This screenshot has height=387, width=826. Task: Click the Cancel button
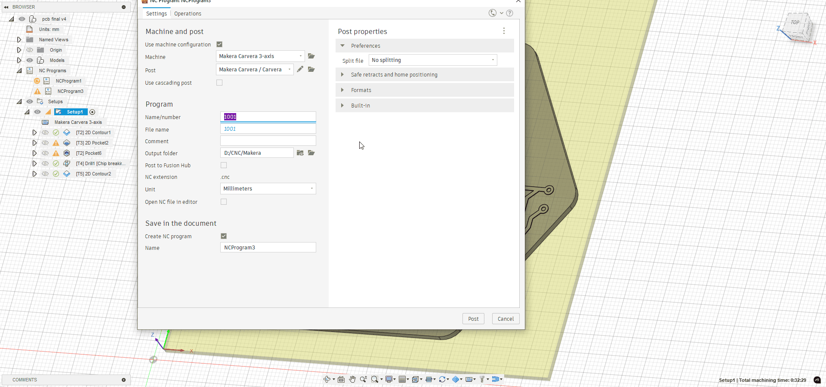[x=505, y=319]
